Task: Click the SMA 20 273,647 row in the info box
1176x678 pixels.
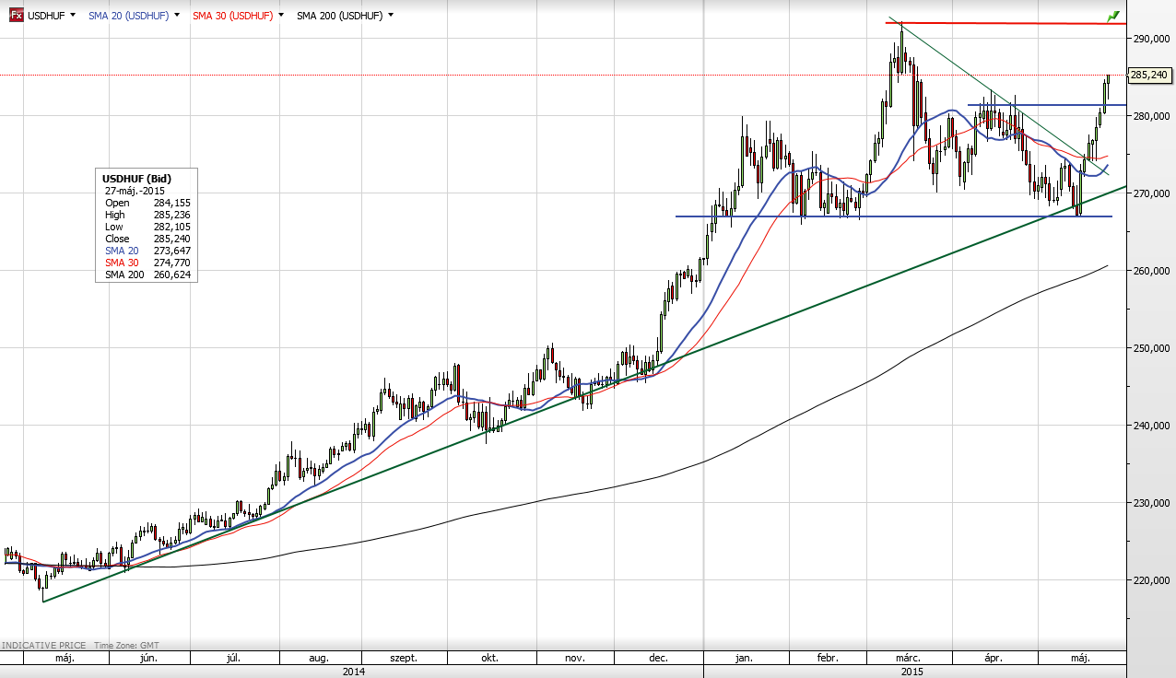Action: click(147, 251)
